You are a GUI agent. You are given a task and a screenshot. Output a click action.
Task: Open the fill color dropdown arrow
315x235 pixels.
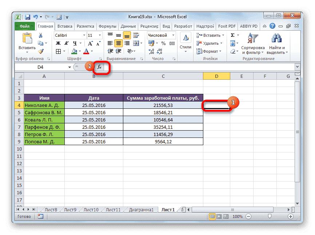pyautogui.click(x=80, y=52)
